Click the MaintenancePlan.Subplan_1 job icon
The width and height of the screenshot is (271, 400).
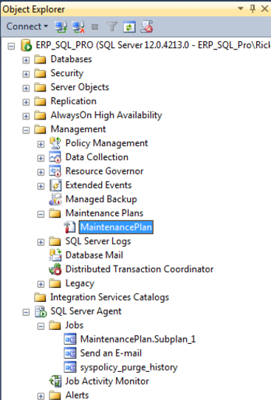click(70, 339)
